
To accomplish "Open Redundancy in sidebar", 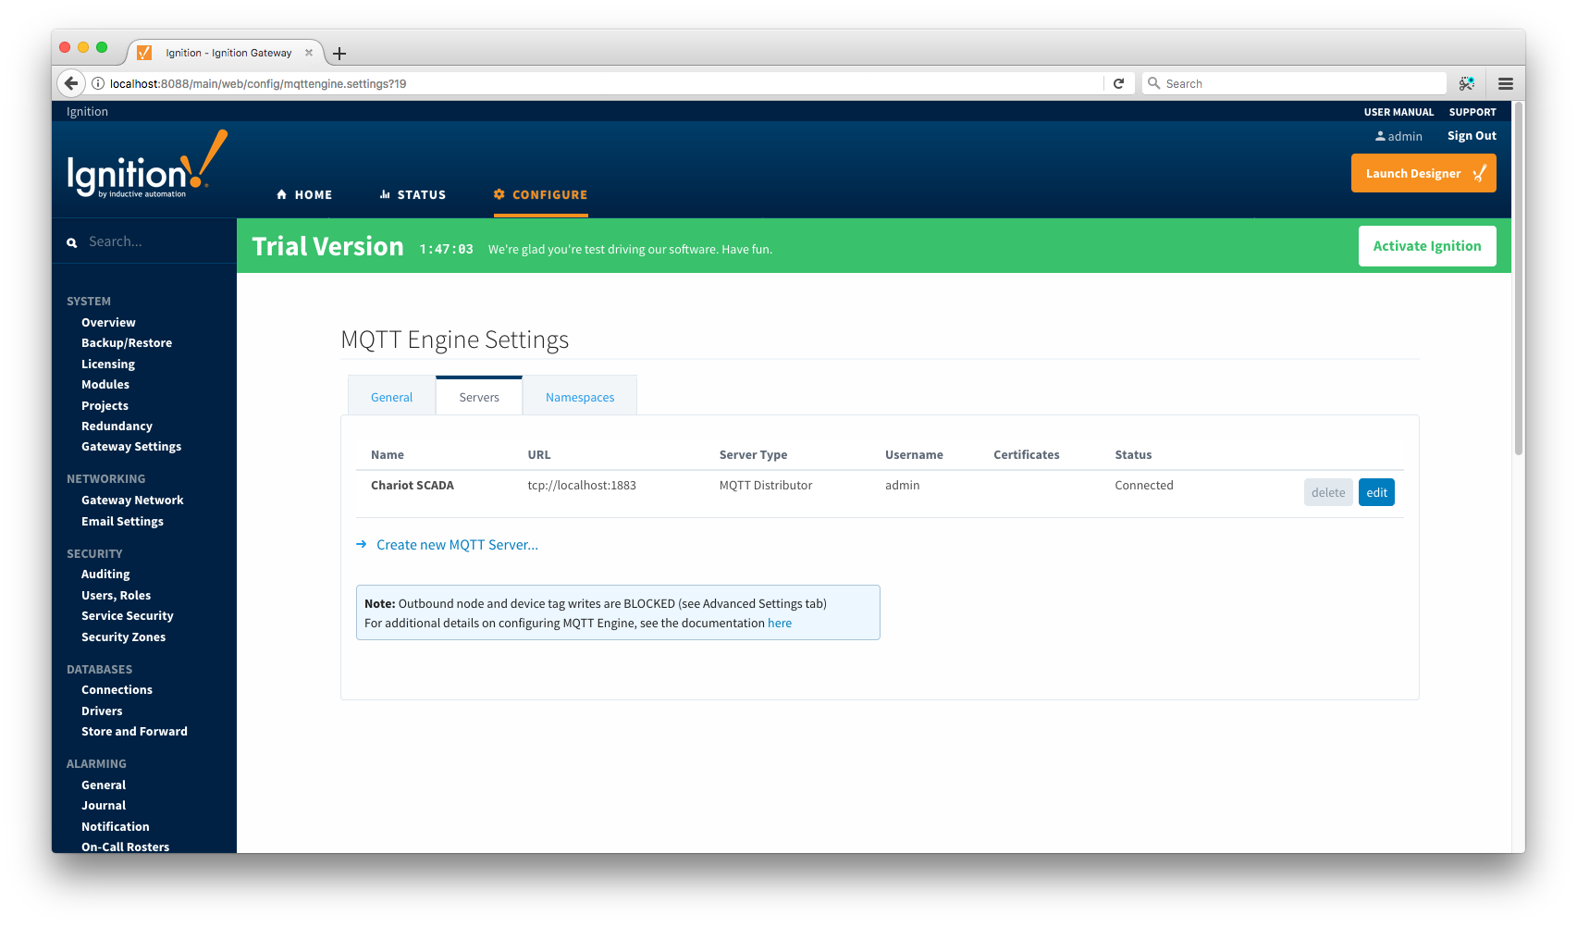I will 117,426.
